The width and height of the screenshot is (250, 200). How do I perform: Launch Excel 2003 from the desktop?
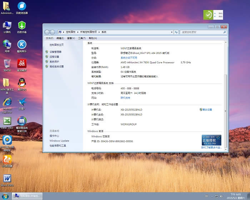coord(7,121)
